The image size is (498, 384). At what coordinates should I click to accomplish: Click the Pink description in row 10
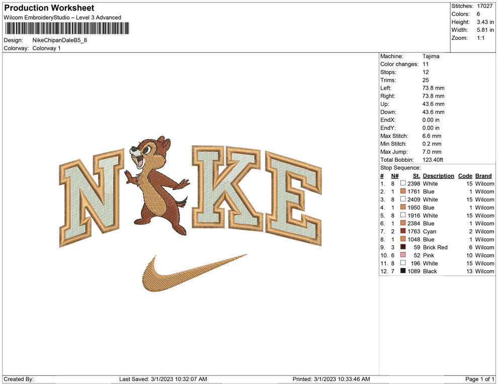429,255
